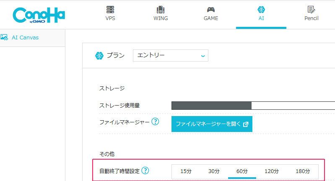Open the プラン エントリー dropdown
The width and height of the screenshot is (335, 181).
coord(171,55)
